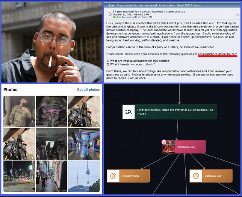
Task: Open the tower on the hill photo
Action: (x=84, y=176)
